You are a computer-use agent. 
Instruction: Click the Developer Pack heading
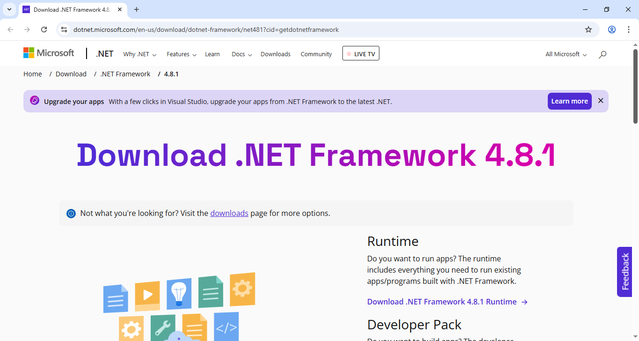pos(414,325)
